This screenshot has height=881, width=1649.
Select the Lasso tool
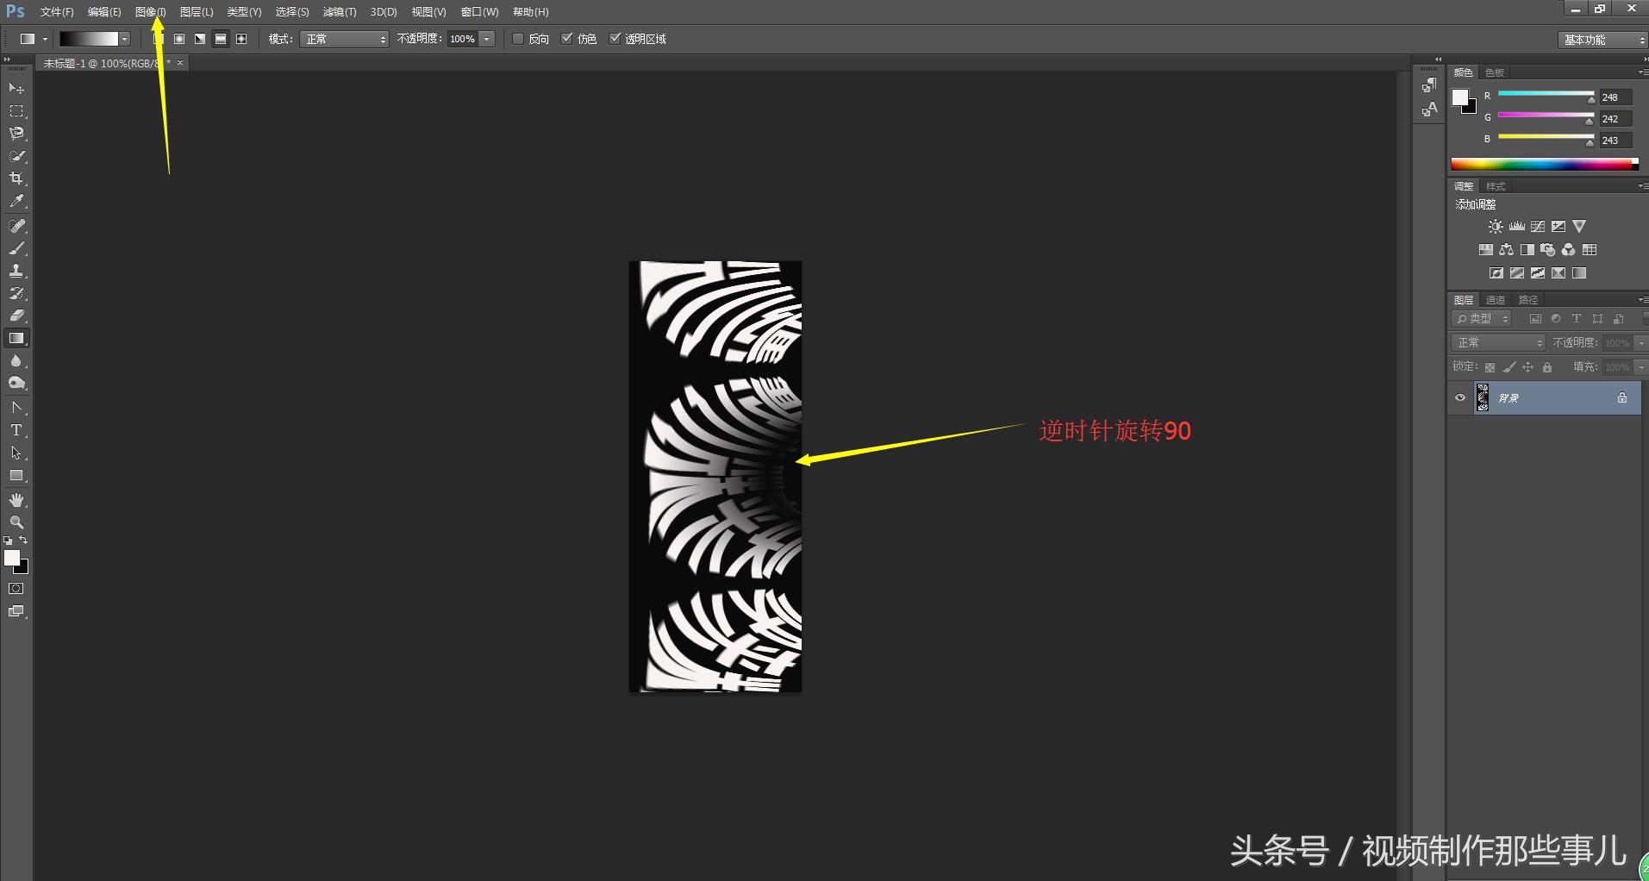coord(16,134)
